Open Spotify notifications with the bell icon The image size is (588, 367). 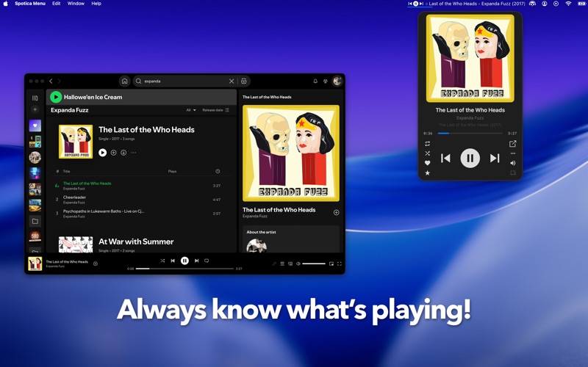315,81
